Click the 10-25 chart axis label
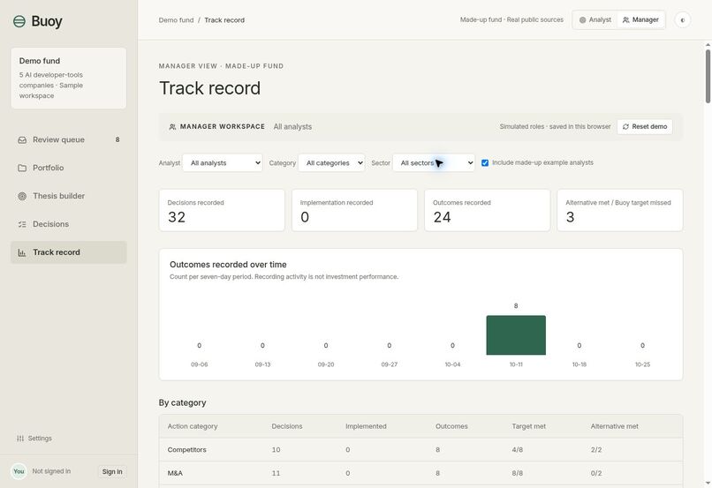Viewport: 712px width, 488px height. click(642, 364)
